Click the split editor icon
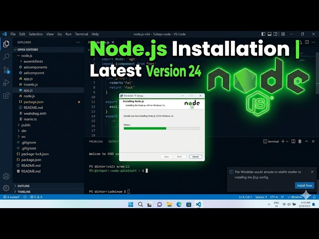This screenshot has width=319, height=239. pos(307,42)
